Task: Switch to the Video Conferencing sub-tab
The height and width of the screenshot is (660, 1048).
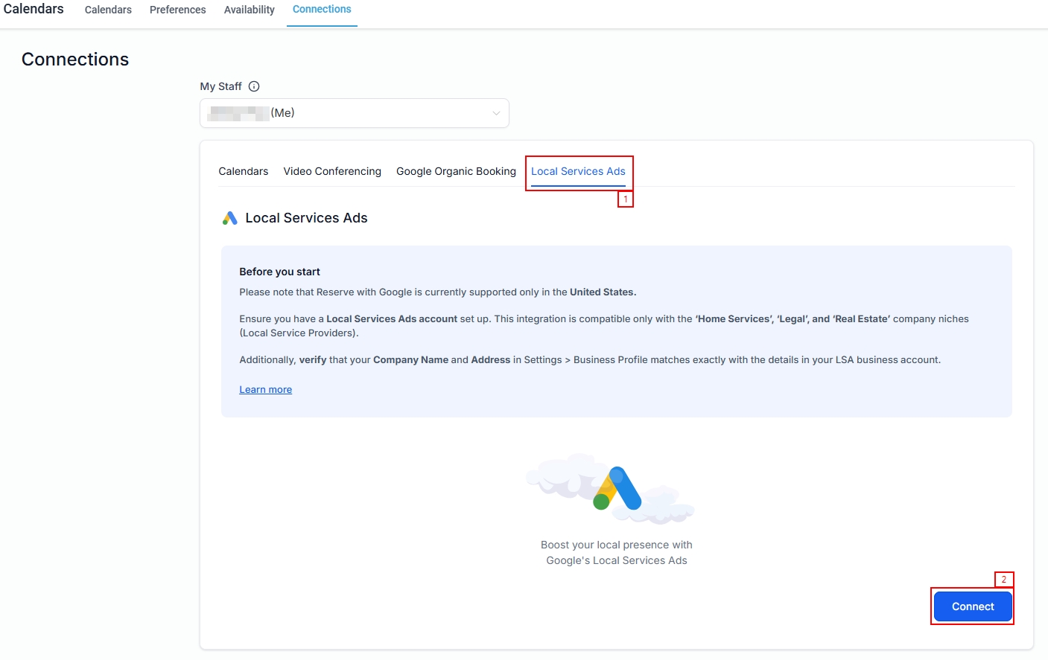Action: point(332,171)
